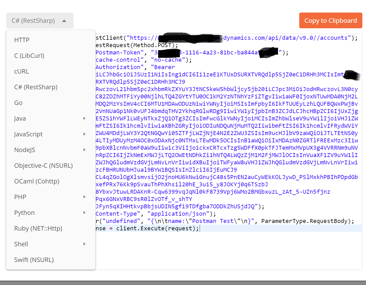This screenshot has height=285, width=366.
Task: Click the Copy to Clipboard button
Action: click(x=331, y=20)
